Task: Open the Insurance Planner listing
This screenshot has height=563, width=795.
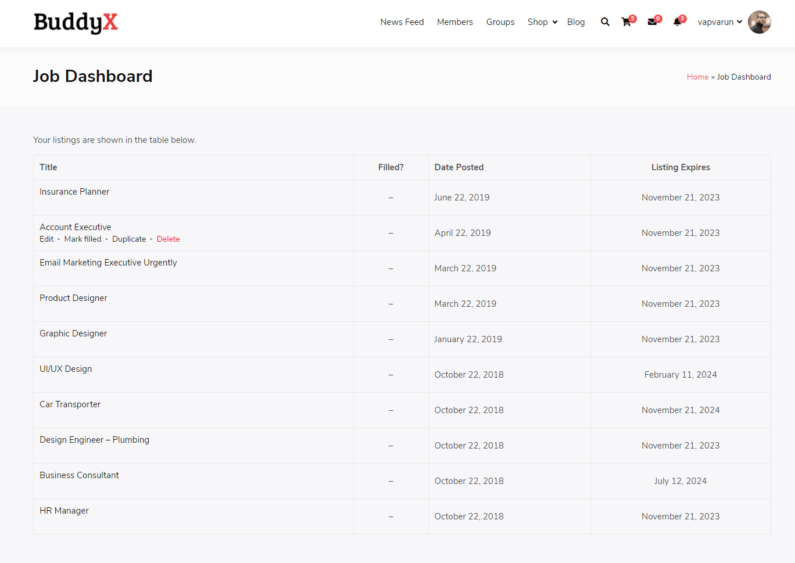Action: (74, 192)
